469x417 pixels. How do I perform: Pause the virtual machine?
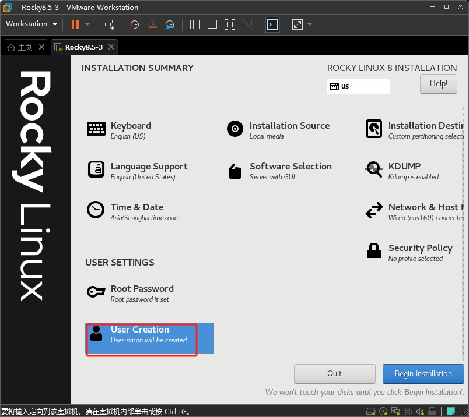click(x=75, y=24)
